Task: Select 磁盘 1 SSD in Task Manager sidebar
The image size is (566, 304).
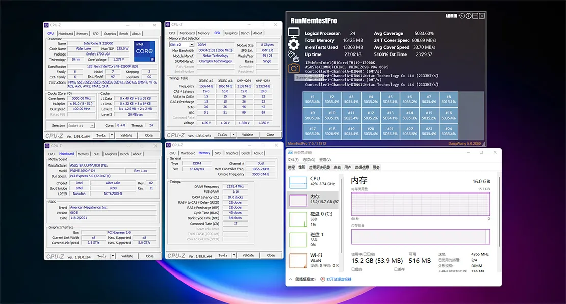Action: pos(313,240)
